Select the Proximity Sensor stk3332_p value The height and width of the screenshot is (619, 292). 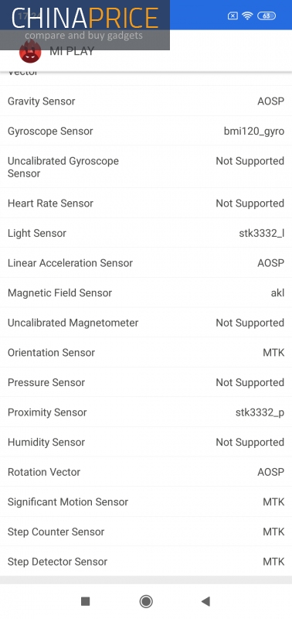(260, 412)
